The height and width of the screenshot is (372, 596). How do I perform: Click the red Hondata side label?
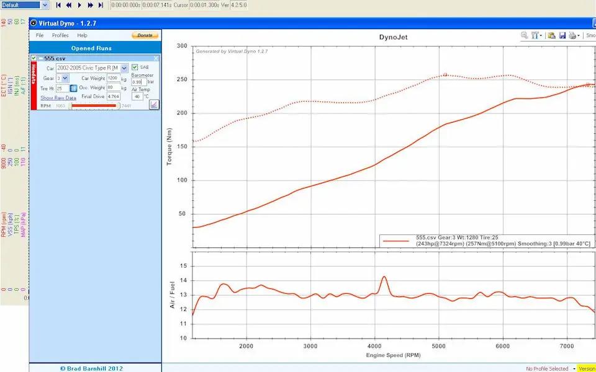click(x=34, y=86)
